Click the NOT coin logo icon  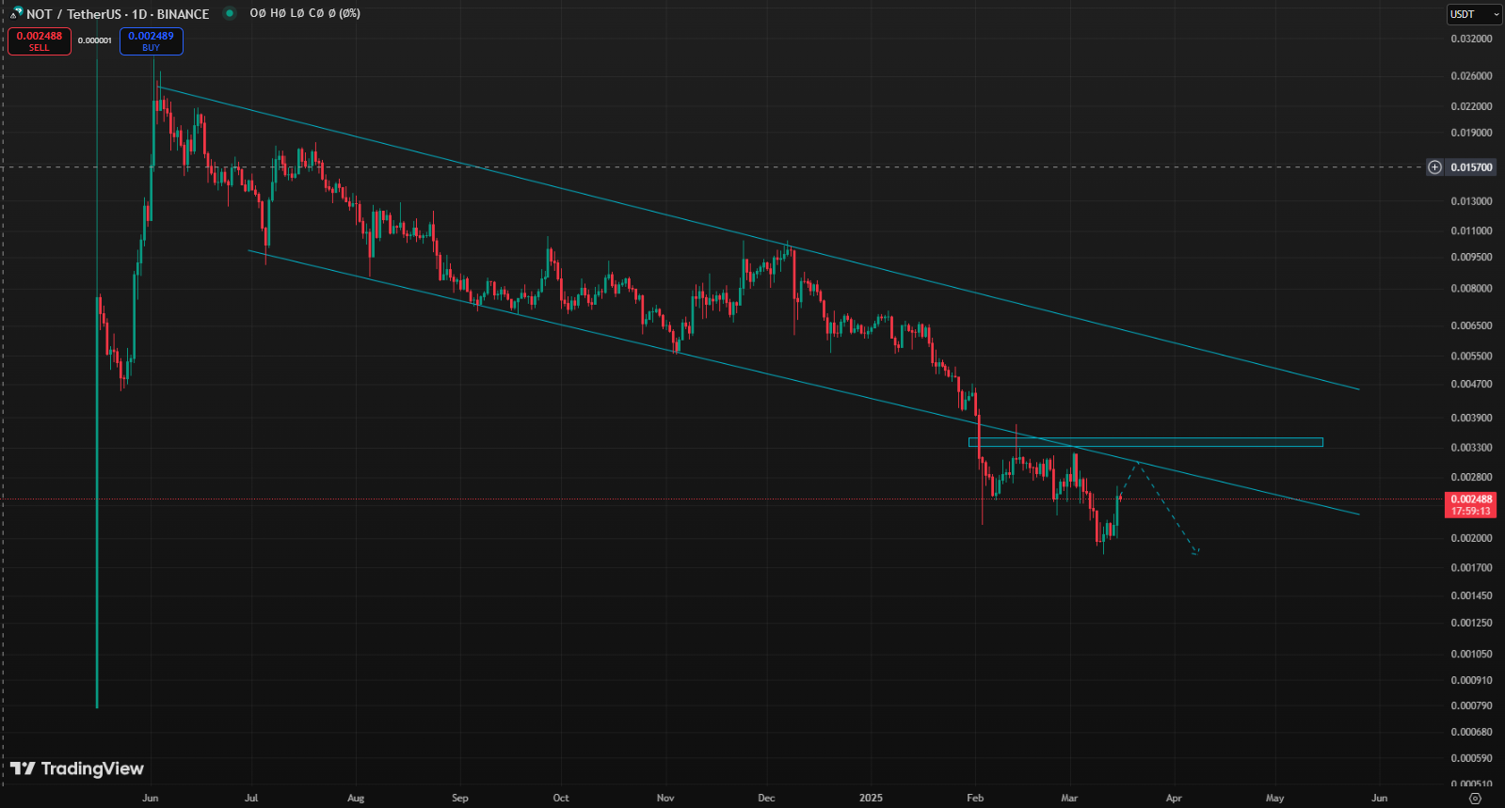click(16, 13)
